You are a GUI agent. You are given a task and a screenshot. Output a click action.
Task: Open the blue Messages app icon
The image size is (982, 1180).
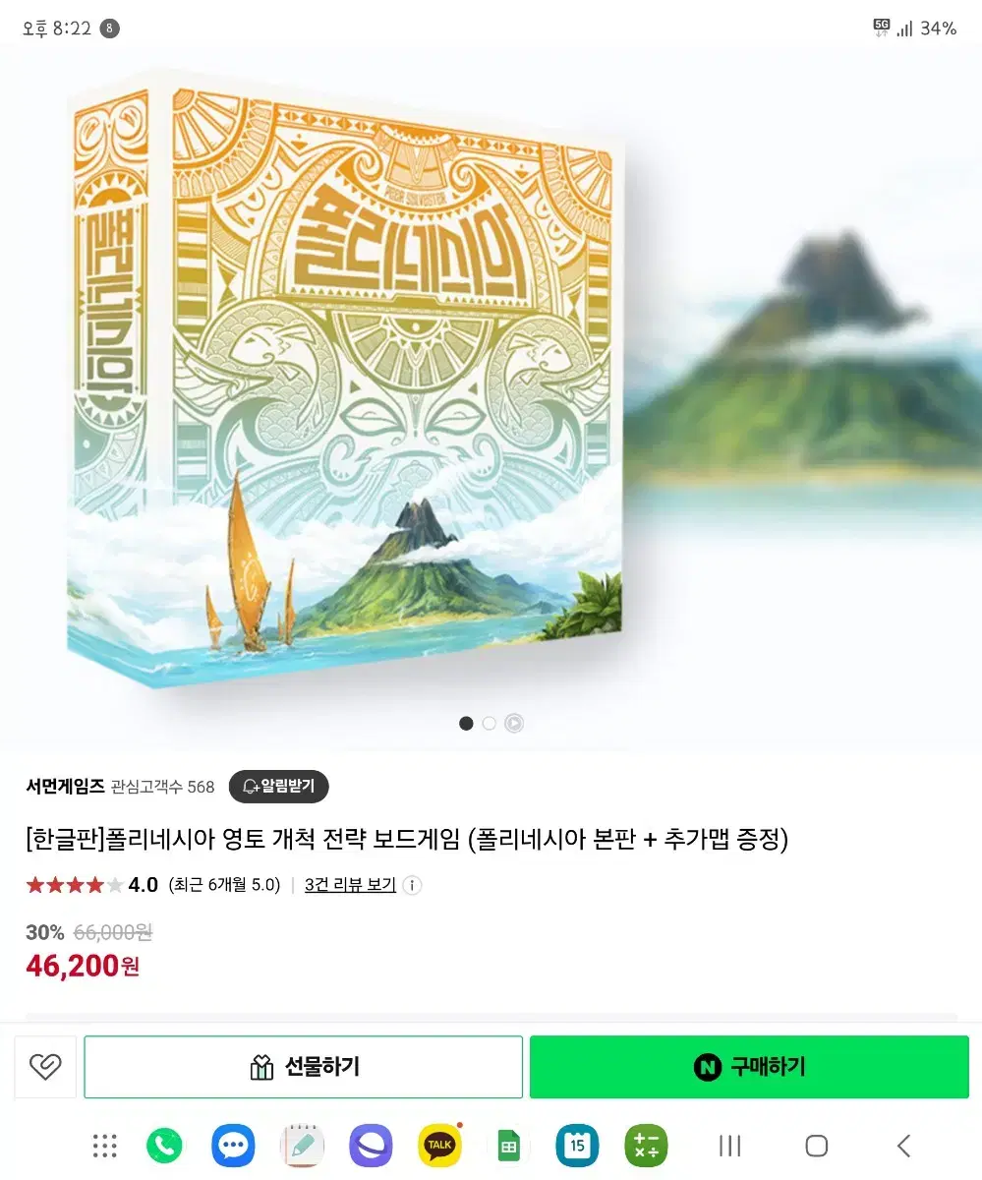233,1146
